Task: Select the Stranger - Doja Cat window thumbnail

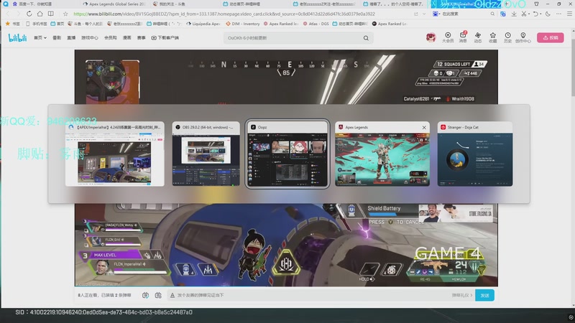Action: (475, 154)
